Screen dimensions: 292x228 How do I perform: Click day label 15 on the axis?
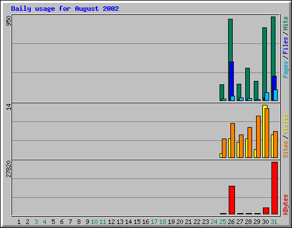click(x=137, y=222)
